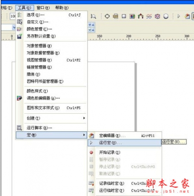Click the ring-shaped icon in toolbar
The width and height of the screenshot is (194, 196).
coord(107,16)
